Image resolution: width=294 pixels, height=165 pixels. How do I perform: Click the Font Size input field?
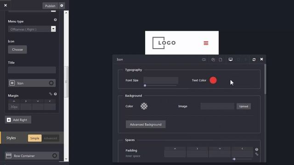pyautogui.click(x=161, y=80)
